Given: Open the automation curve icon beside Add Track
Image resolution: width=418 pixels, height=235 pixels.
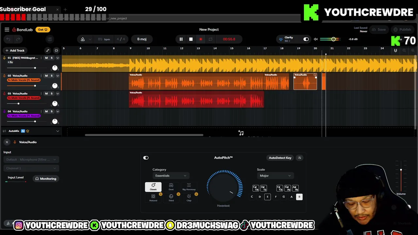Looking at the screenshot, I should click(x=48, y=51).
